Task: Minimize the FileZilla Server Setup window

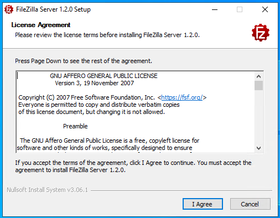Action: (x=215, y=9)
